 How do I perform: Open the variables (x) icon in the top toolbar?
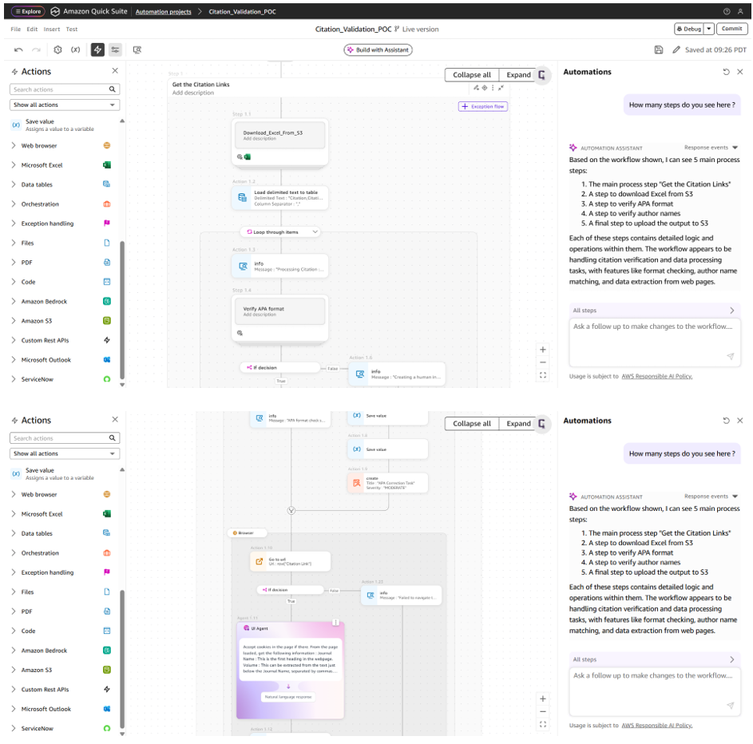(76, 49)
